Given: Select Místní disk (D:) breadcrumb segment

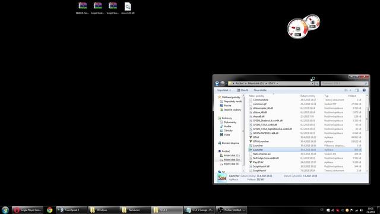Looking at the screenshot, I should [256, 83].
